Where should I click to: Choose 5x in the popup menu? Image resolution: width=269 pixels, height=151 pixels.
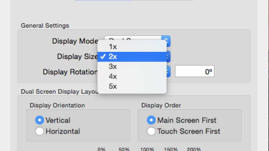132,86
